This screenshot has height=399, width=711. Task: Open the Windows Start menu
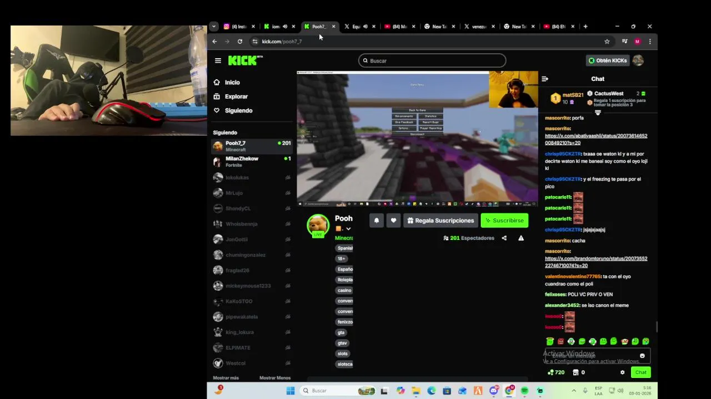coord(290,391)
